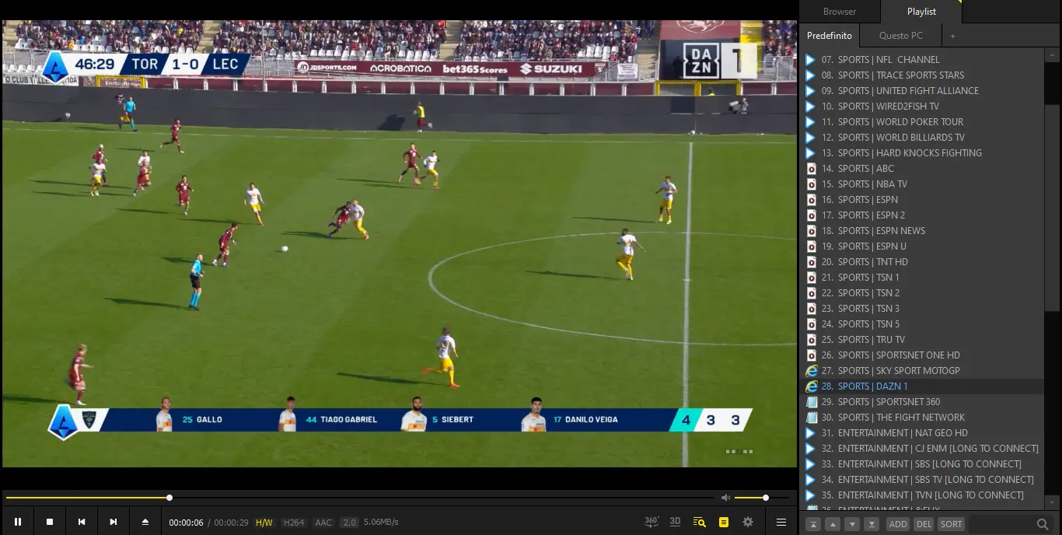The width and height of the screenshot is (1062, 535).
Task: Open the settings gear in control bar
Action: click(748, 522)
